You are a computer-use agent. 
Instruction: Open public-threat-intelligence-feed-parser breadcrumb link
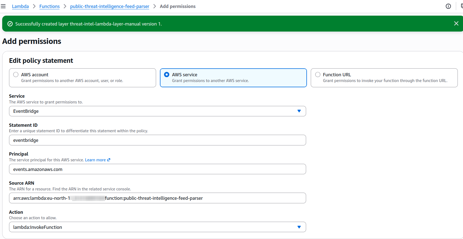click(x=110, y=6)
